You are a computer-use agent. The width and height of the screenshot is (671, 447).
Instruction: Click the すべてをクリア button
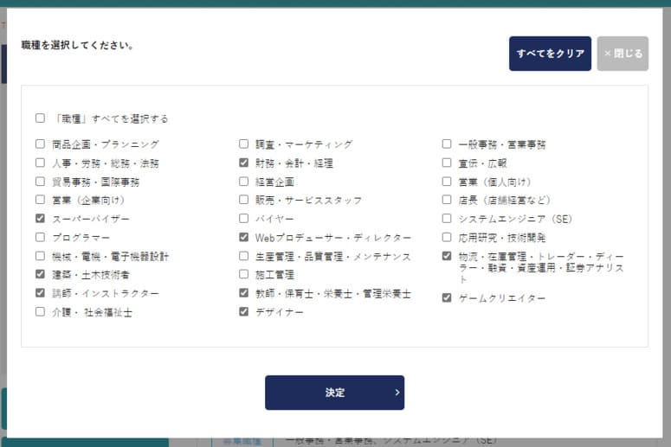[550, 54]
